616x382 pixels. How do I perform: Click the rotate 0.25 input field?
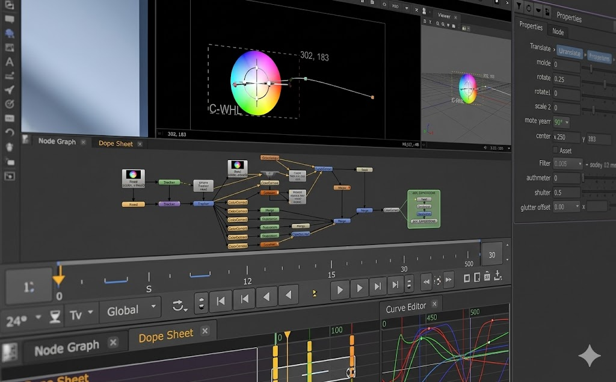567,79
